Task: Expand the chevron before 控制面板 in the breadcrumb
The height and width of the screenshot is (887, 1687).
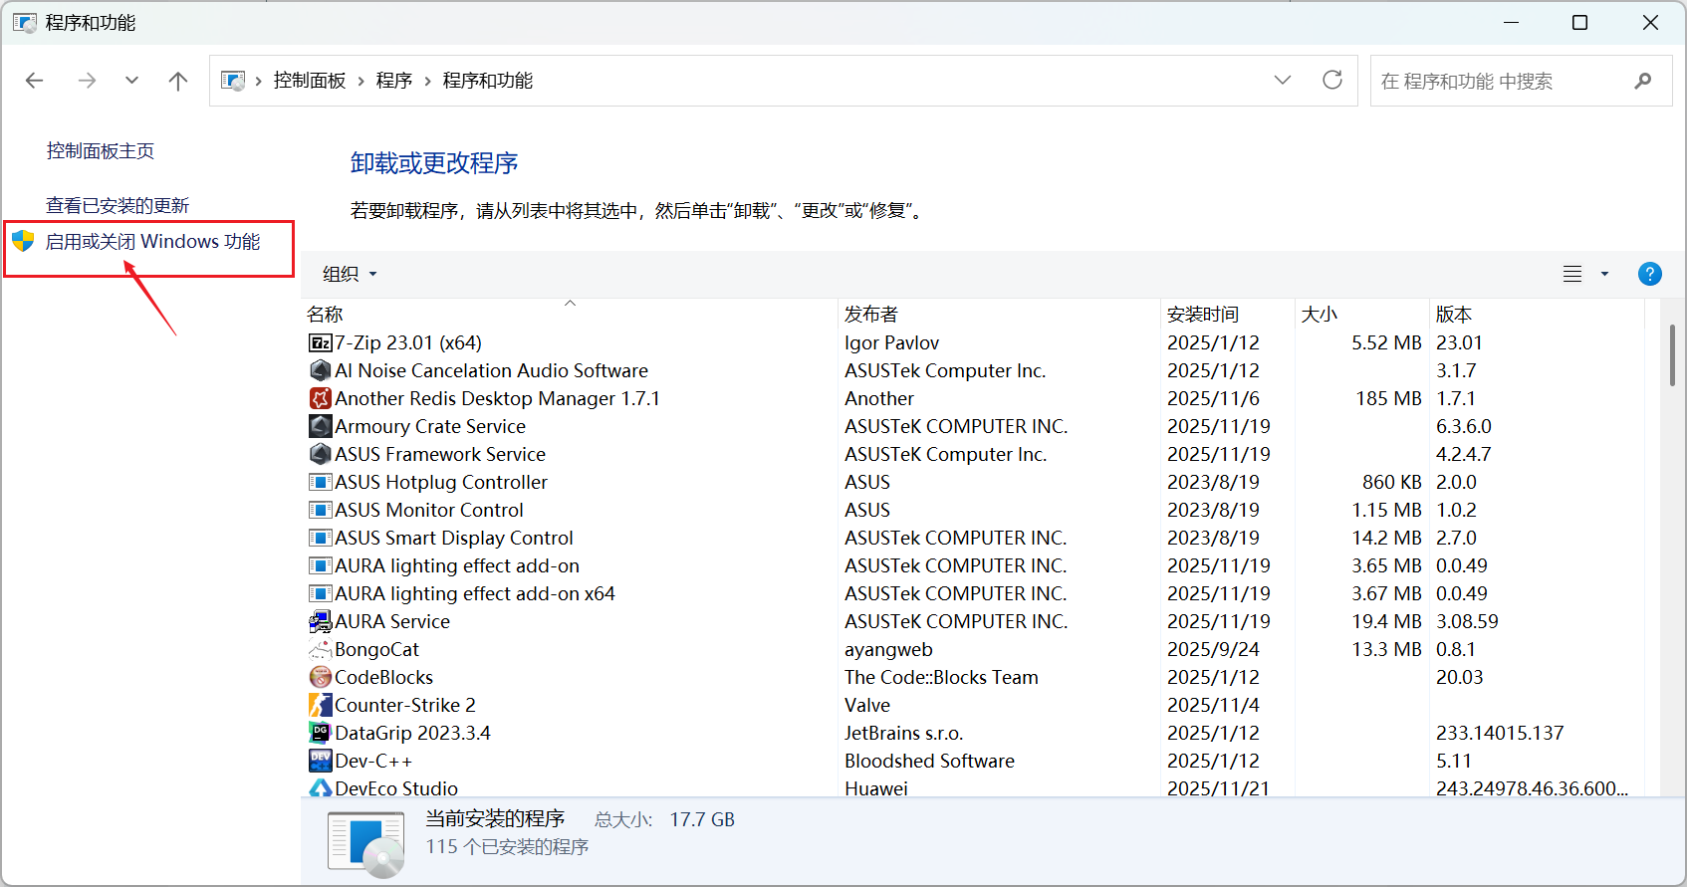Action: coord(259,81)
